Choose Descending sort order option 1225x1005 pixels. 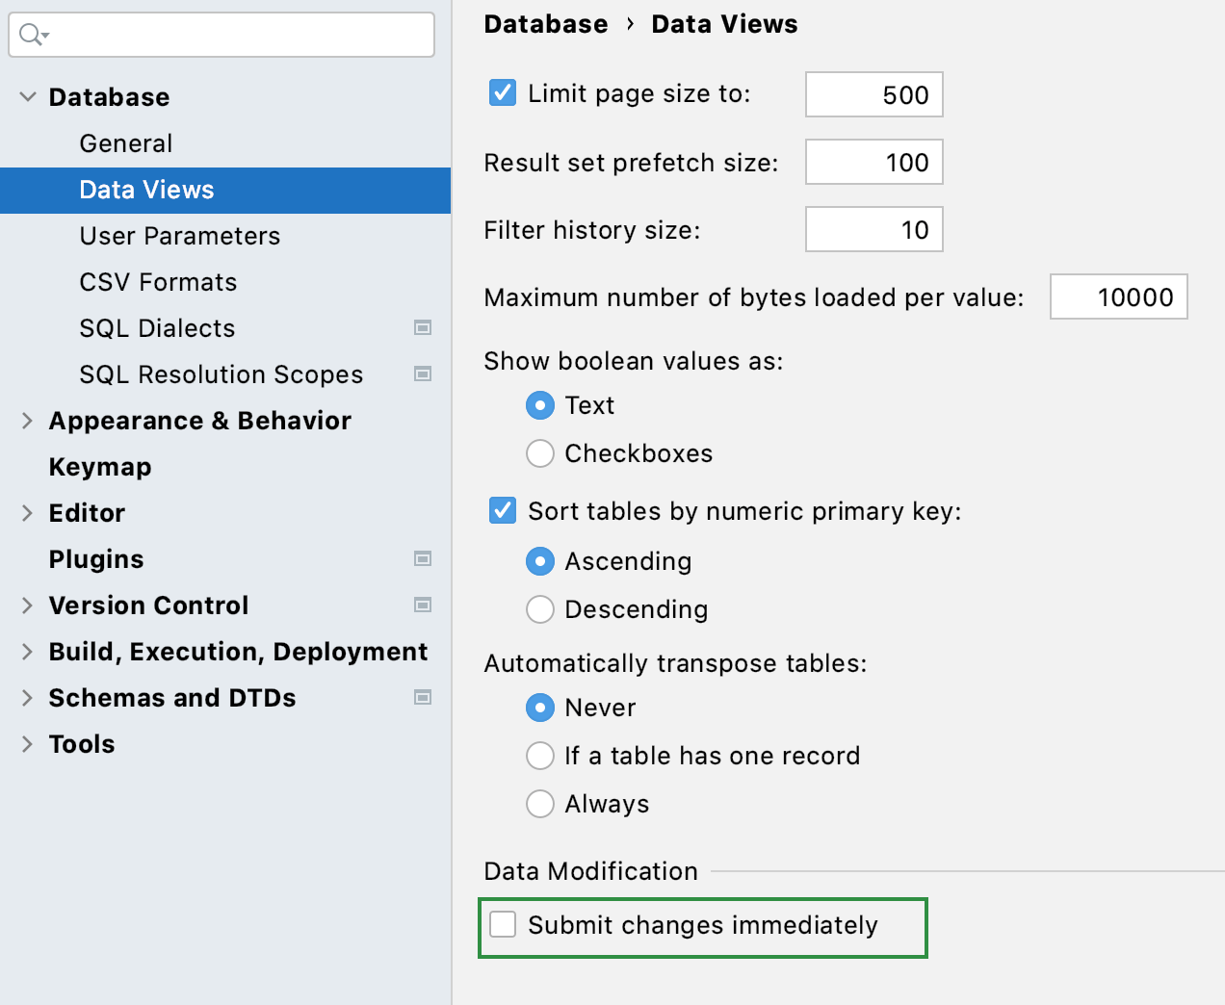coord(540,609)
